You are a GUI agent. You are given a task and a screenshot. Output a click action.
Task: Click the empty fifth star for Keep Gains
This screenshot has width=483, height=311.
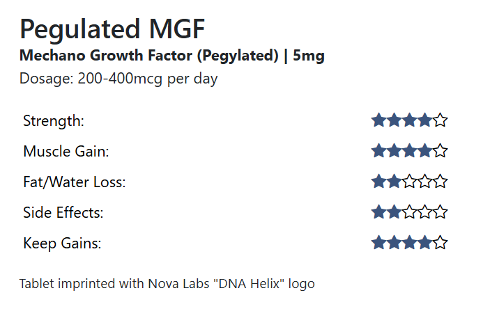440,243
